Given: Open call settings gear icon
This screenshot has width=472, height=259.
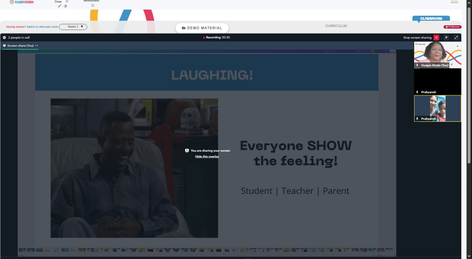Looking at the screenshot, I should click(x=4, y=38).
